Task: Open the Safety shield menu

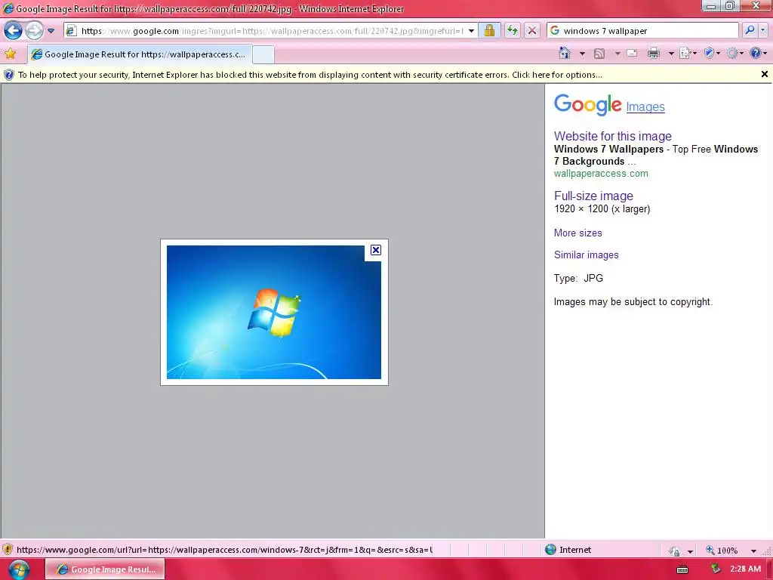Action: pos(711,54)
